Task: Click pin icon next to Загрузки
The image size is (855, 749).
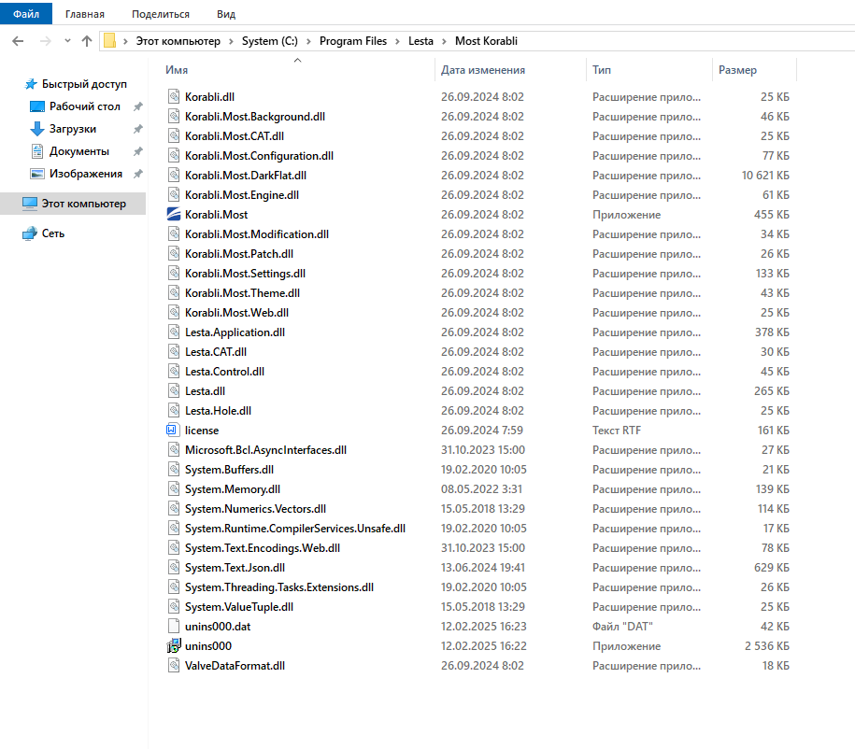Action: 138,129
